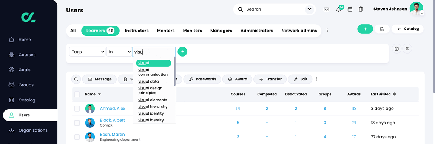Add filter condition with green plus

182,52
